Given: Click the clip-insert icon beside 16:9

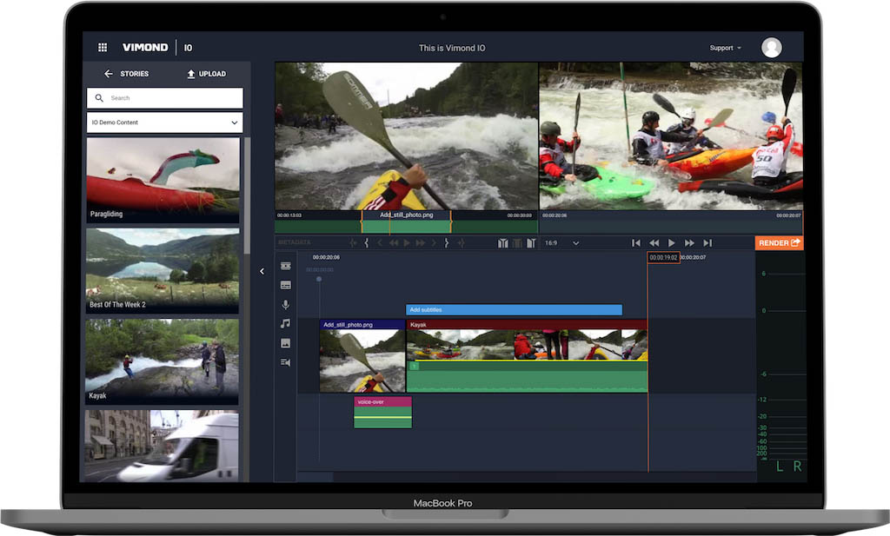Looking at the screenshot, I should 531,242.
